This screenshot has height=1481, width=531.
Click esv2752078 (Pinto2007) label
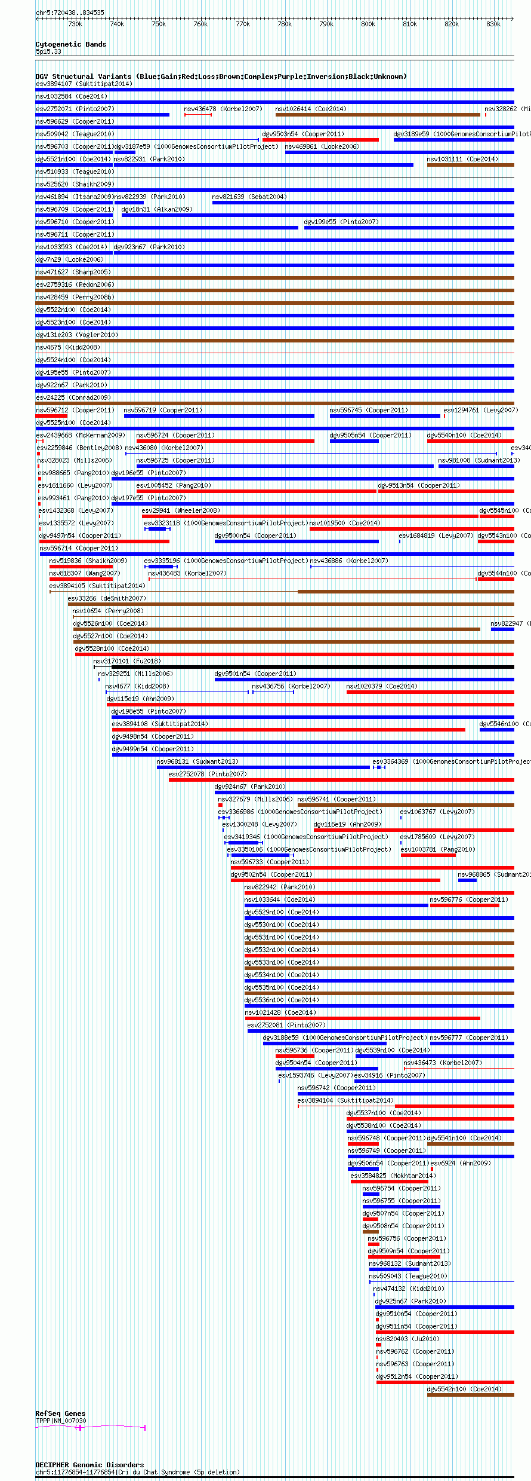tap(208, 774)
